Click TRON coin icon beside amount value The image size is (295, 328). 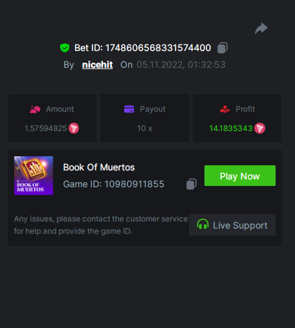pos(74,128)
